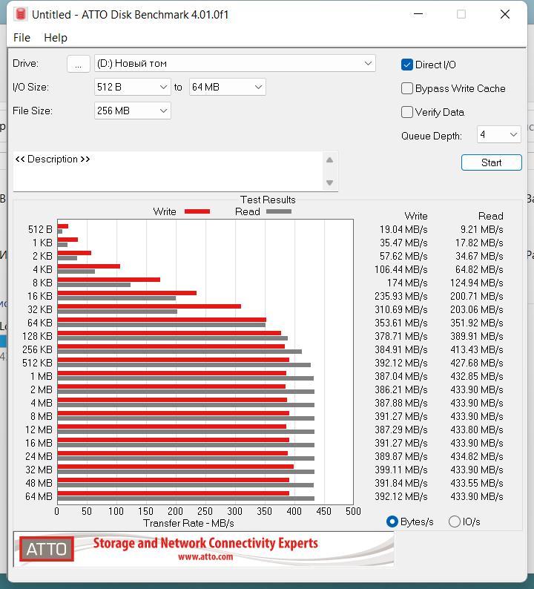Close the ATTO Disk Benchmark window
Viewport: 534px width, 589px height.
point(505,14)
